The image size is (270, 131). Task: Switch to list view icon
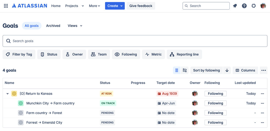point(177,70)
